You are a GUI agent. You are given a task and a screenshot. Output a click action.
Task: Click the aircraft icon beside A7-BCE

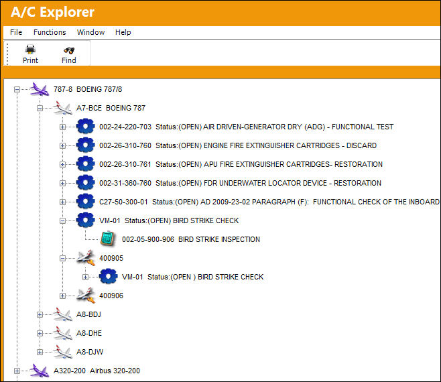tap(62, 108)
